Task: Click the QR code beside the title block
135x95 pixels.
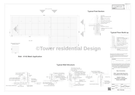Action: coord(109,89)
